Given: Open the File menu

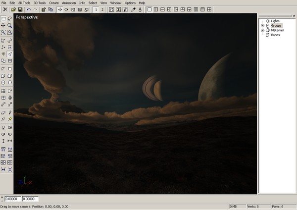Looking at the screenshot, I should click(x=4, y=3).
